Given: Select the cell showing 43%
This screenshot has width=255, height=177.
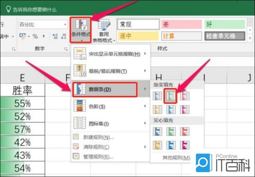Looking at the screenshot, I should [23, 155].
